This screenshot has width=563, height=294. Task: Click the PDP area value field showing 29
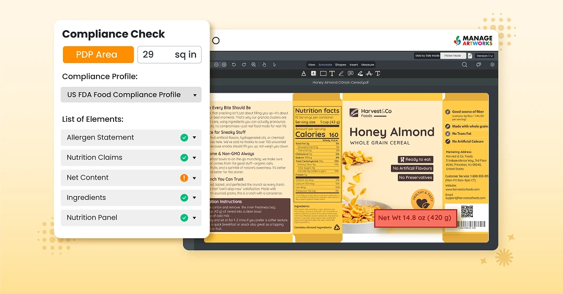(169, 55)
